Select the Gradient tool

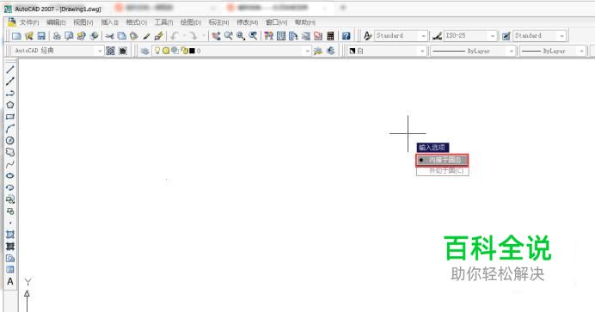coord(10,247)
